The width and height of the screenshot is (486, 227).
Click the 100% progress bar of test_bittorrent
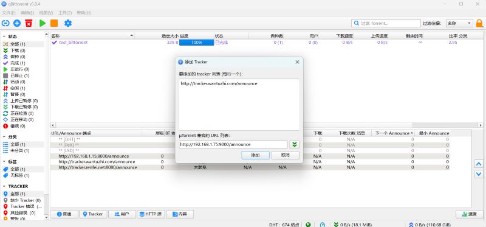click(196, 42)
